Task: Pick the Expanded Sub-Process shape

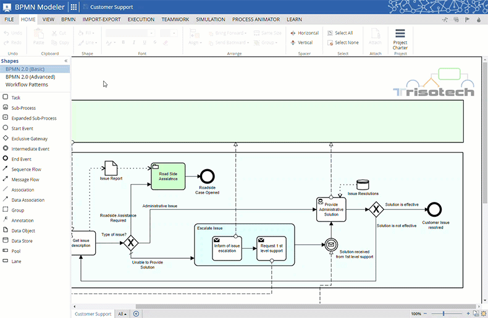Action: point(34,118)
